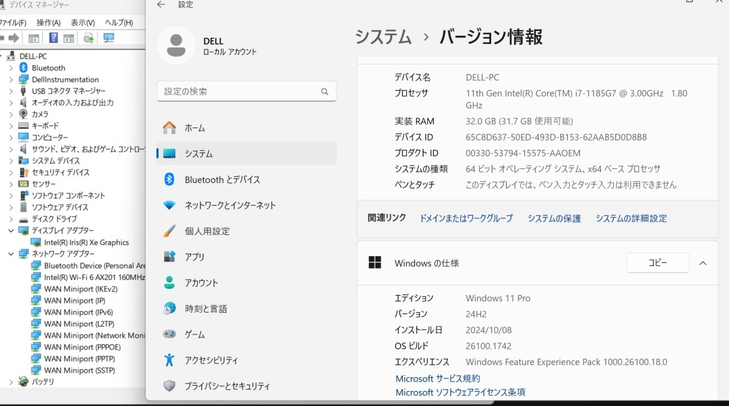Click the Intel(R) Iris(R) Xe Graphics adapter icon
This screenshot has width=729, height=406.
[35, 242]
